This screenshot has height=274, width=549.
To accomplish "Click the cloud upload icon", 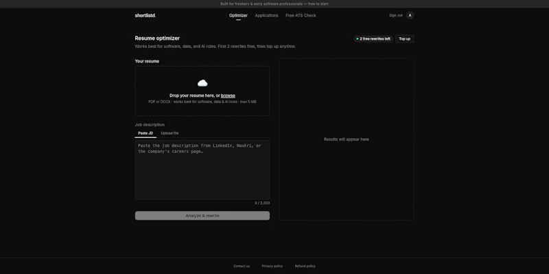I will point(202,83).
